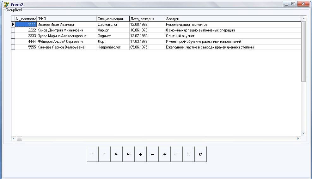This screenshot has width=312, height=179.
Task: Click row indicator for Иванов row
Action: 13,24
